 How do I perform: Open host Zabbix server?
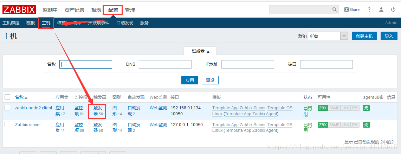point(28,124)
